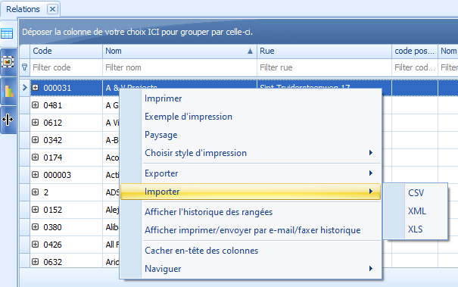Open the Naviguer submenu

(x=251, y=269)
